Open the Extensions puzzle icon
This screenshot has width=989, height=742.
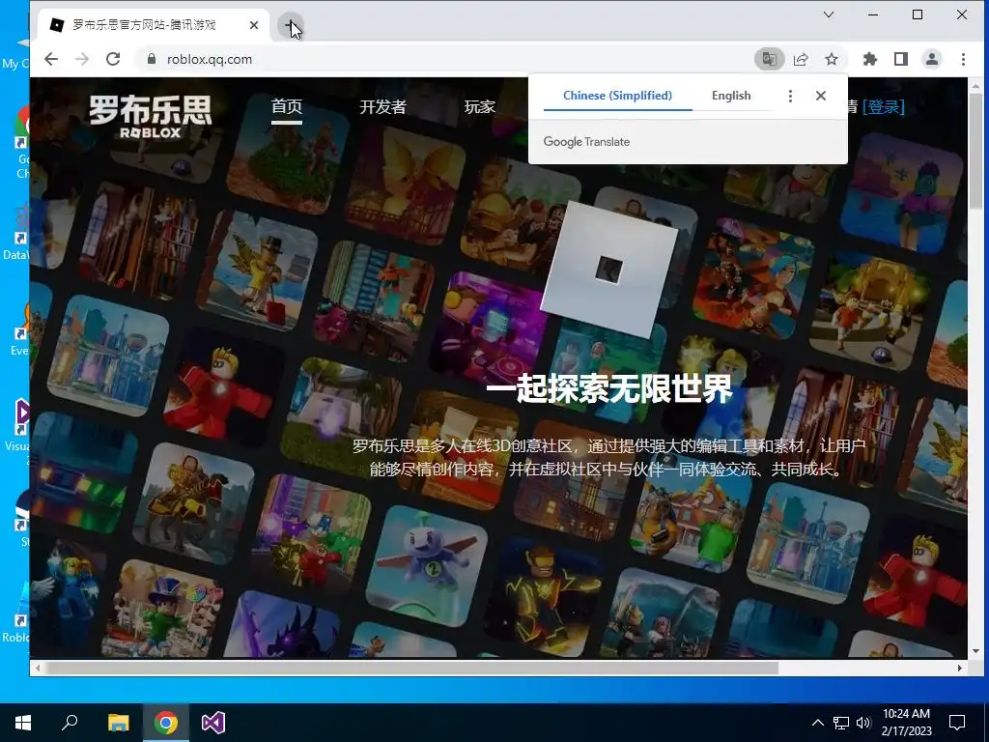(870, 59)
